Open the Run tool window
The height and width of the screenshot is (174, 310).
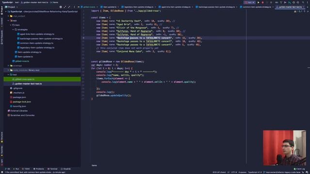[16, 169]
